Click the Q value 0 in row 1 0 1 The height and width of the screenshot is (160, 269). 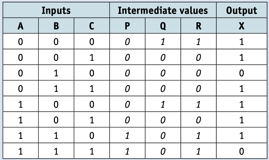point(163,120)
